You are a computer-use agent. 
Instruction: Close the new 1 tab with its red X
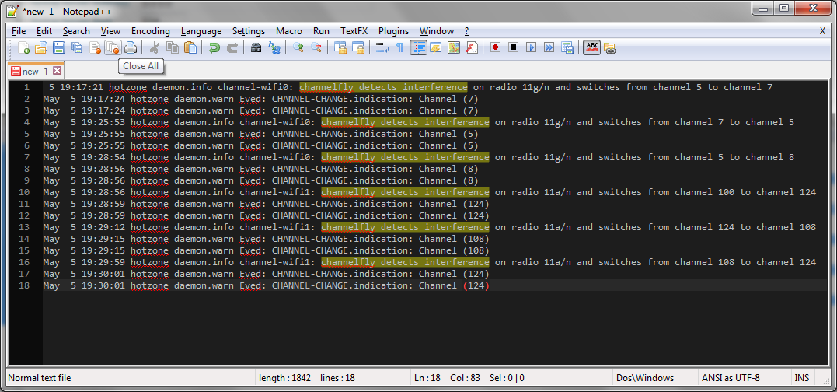coord(57,71)
